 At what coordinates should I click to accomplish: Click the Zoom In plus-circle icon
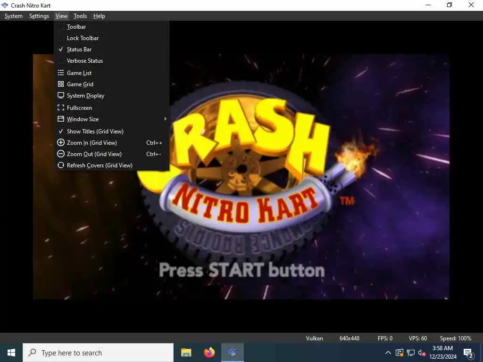point(61,142)
